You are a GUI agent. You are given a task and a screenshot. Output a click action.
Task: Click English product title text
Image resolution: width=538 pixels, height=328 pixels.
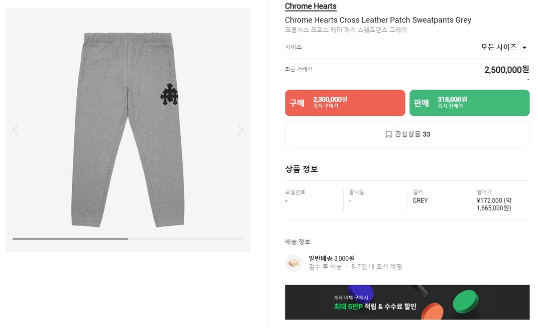click(x=378, y=20)
